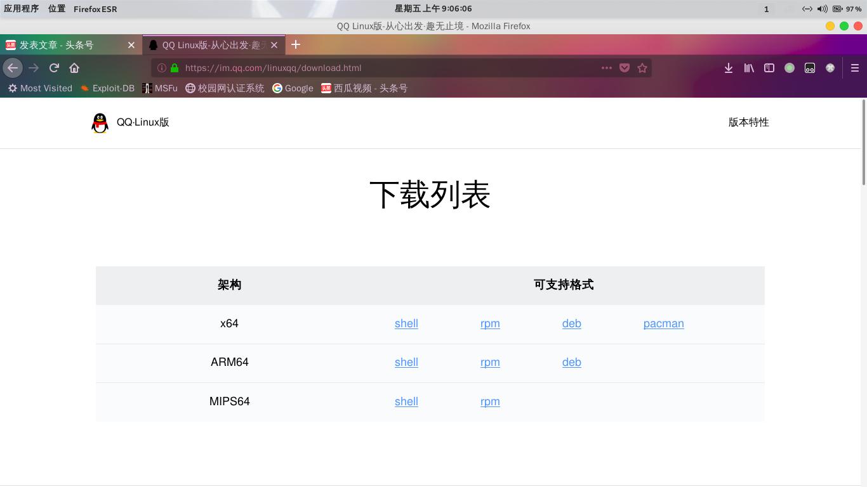
Task: Open the 版本特性 link
Action: 748,122
